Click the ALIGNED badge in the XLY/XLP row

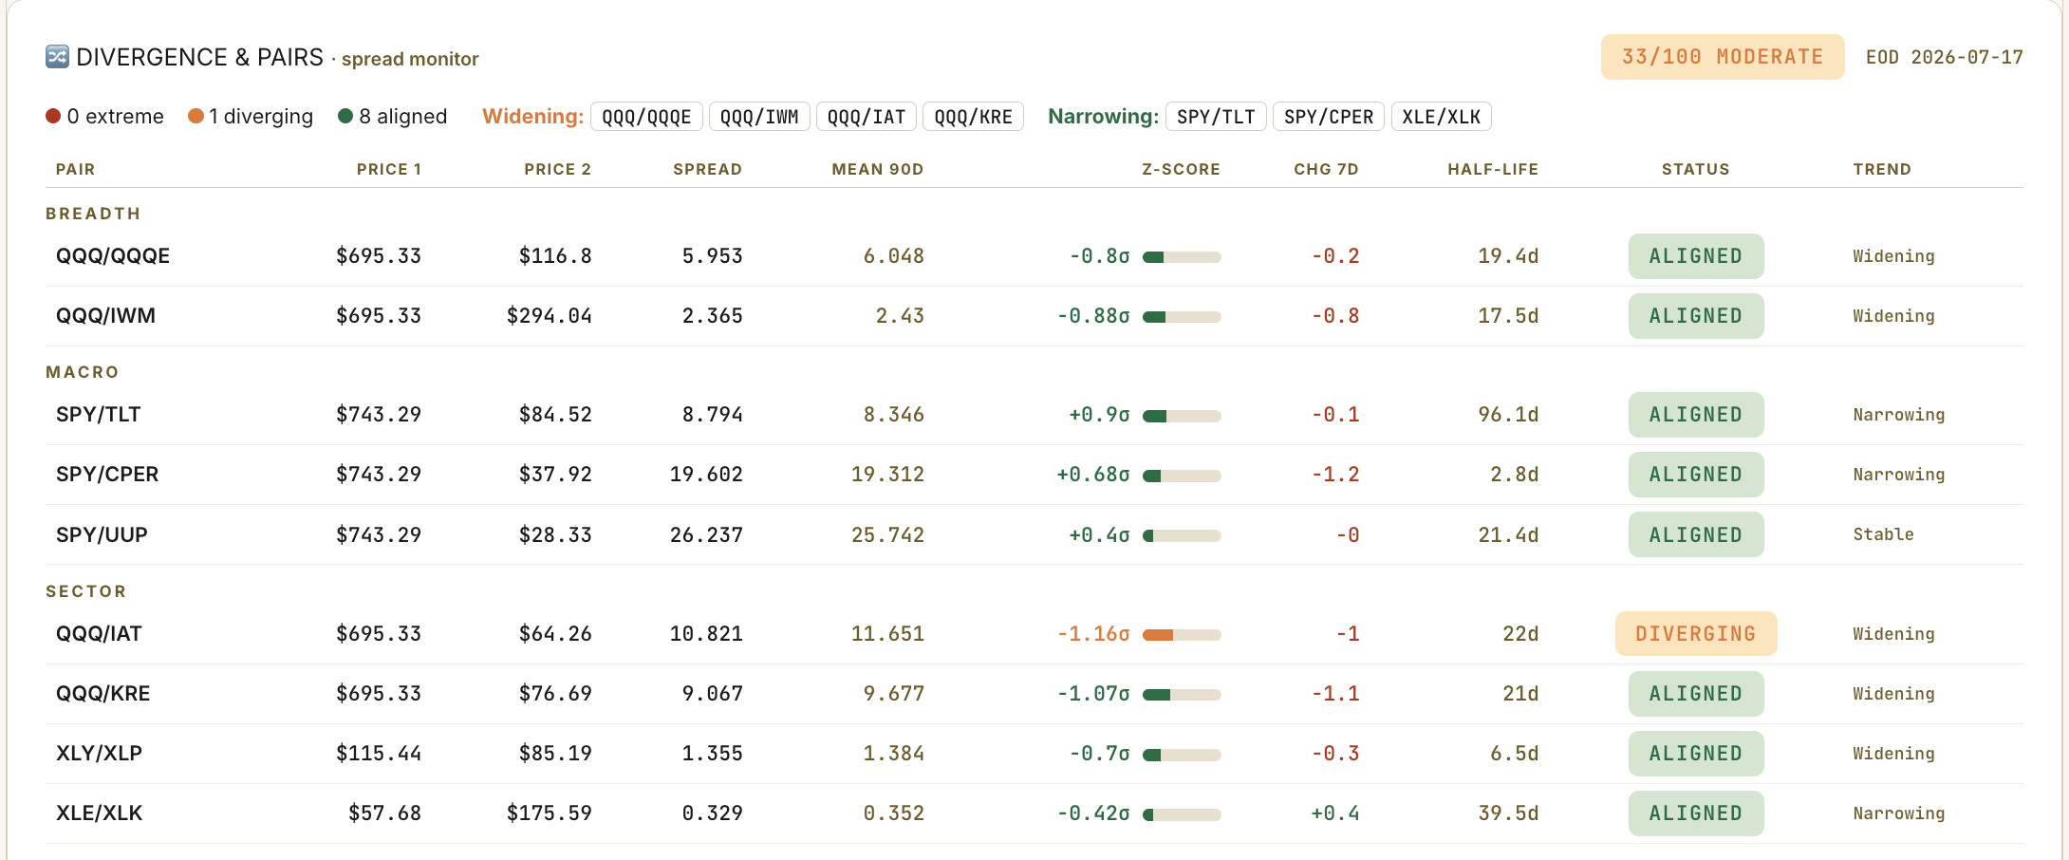tap(1696, 754)
